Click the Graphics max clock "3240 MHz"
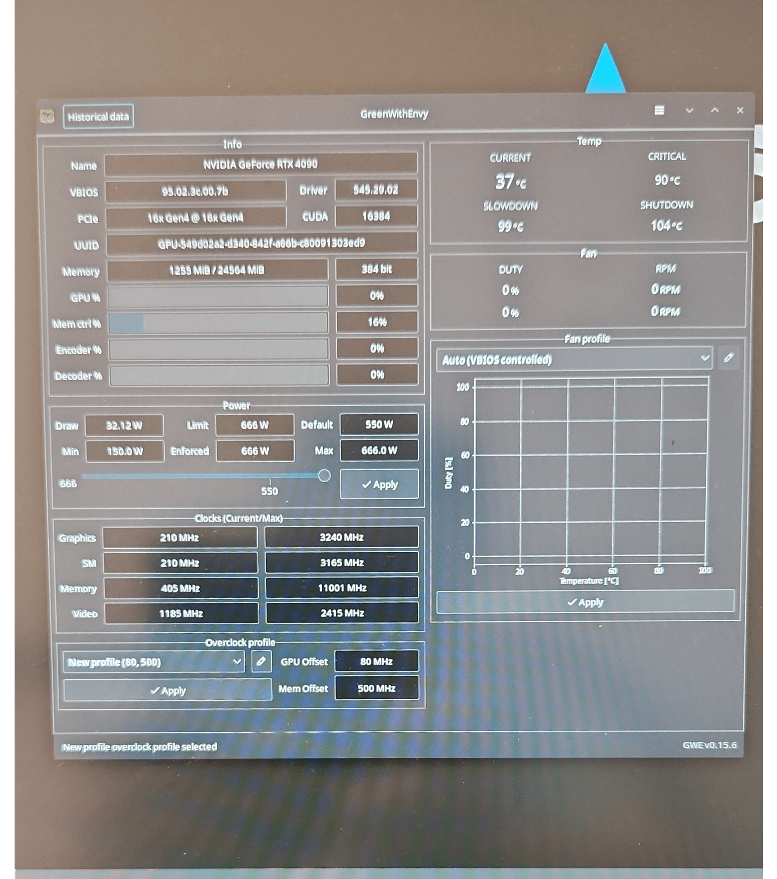 342,537
